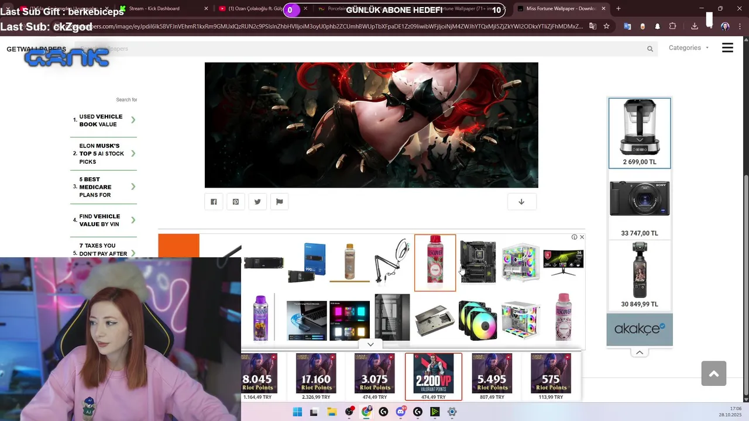Click the arrow beside Elon Musk's Top 5

tap(133, 154)
